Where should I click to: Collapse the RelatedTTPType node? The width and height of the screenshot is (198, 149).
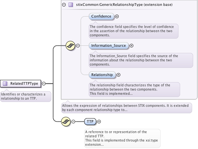coord(44,83)
